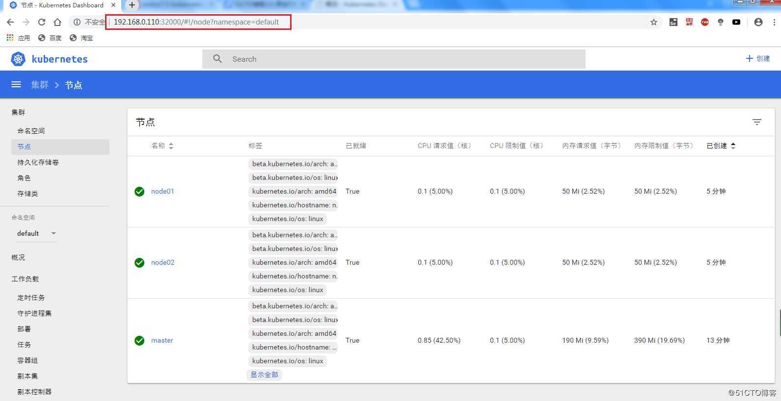
Task: Click 集群 sidebar section heading
Action: tap(18, 112)
